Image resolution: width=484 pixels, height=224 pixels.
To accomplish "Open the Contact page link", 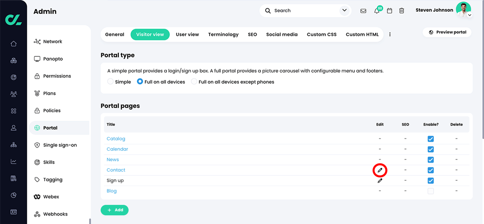I will coord(116,170).
